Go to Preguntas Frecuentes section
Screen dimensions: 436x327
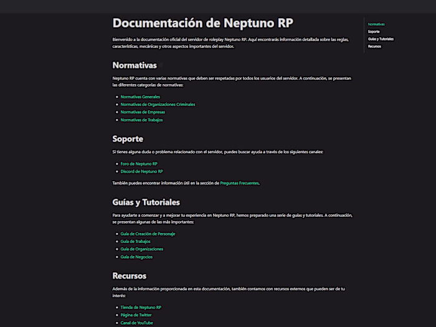point(239,183)
